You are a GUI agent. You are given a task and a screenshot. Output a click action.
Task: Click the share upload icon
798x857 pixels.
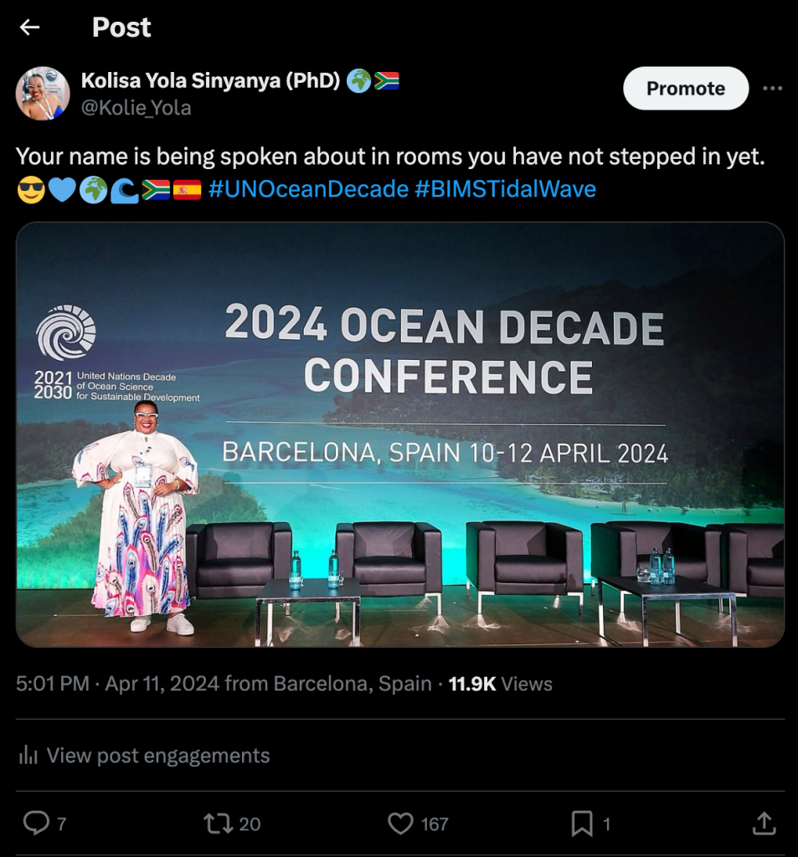pyautogui.click(x=764, y=824)
